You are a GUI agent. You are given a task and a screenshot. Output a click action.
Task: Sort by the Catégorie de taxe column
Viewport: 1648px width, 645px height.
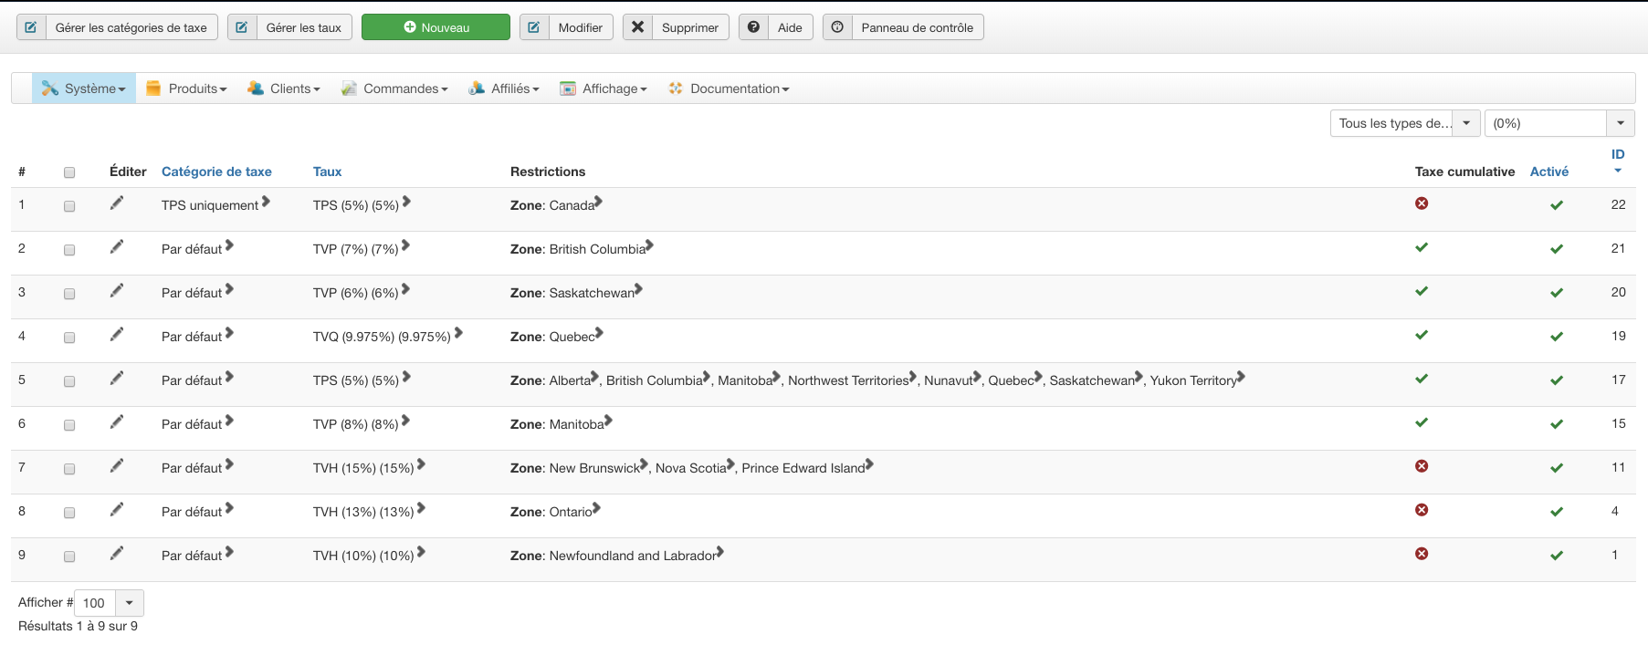pos(216,172)
